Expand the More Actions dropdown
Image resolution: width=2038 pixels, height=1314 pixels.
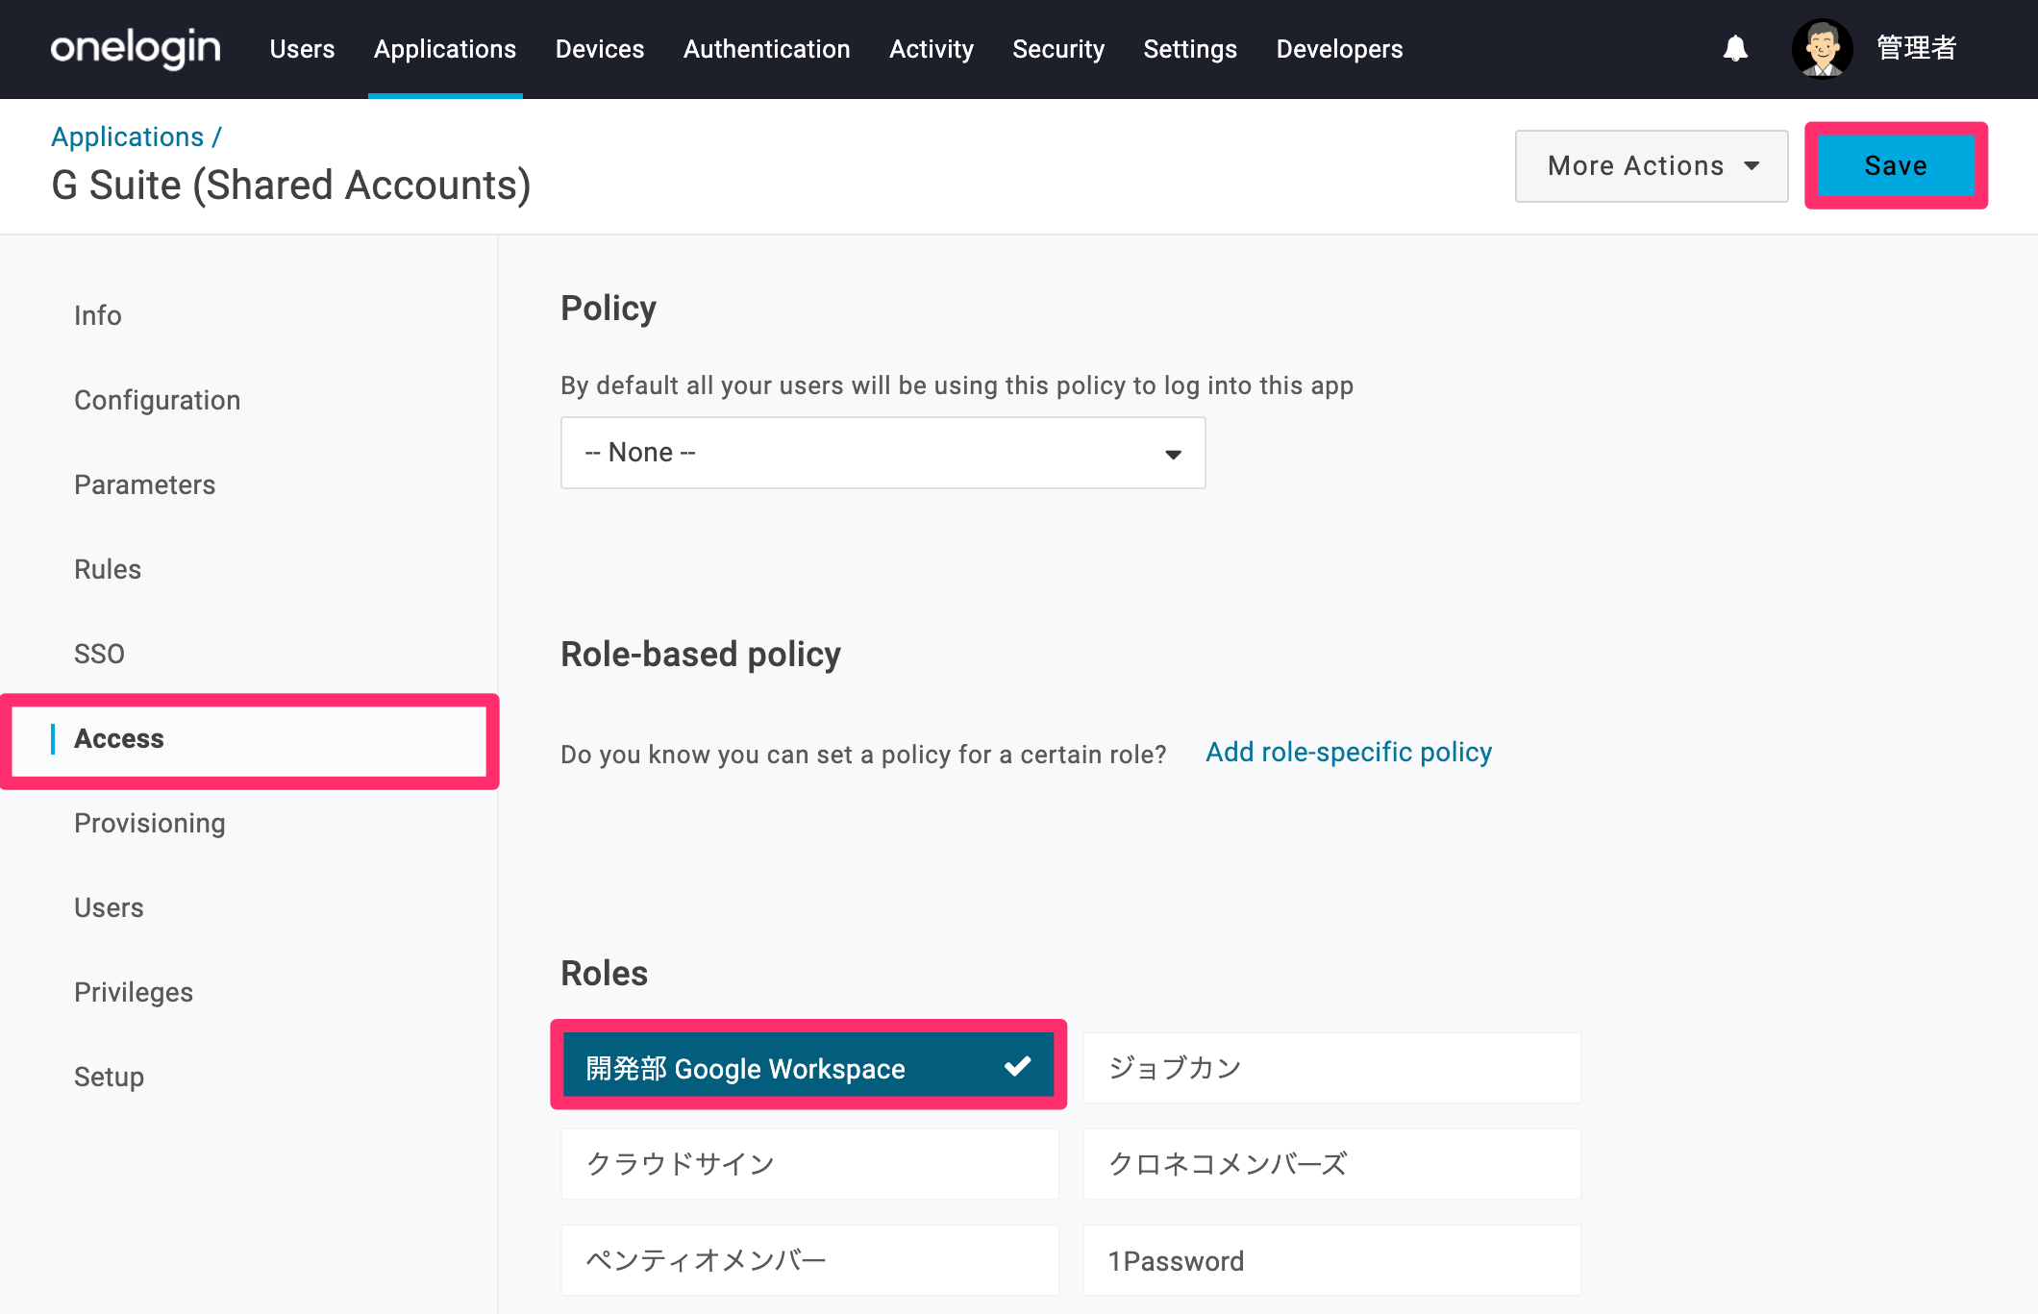pos(1652,166)
